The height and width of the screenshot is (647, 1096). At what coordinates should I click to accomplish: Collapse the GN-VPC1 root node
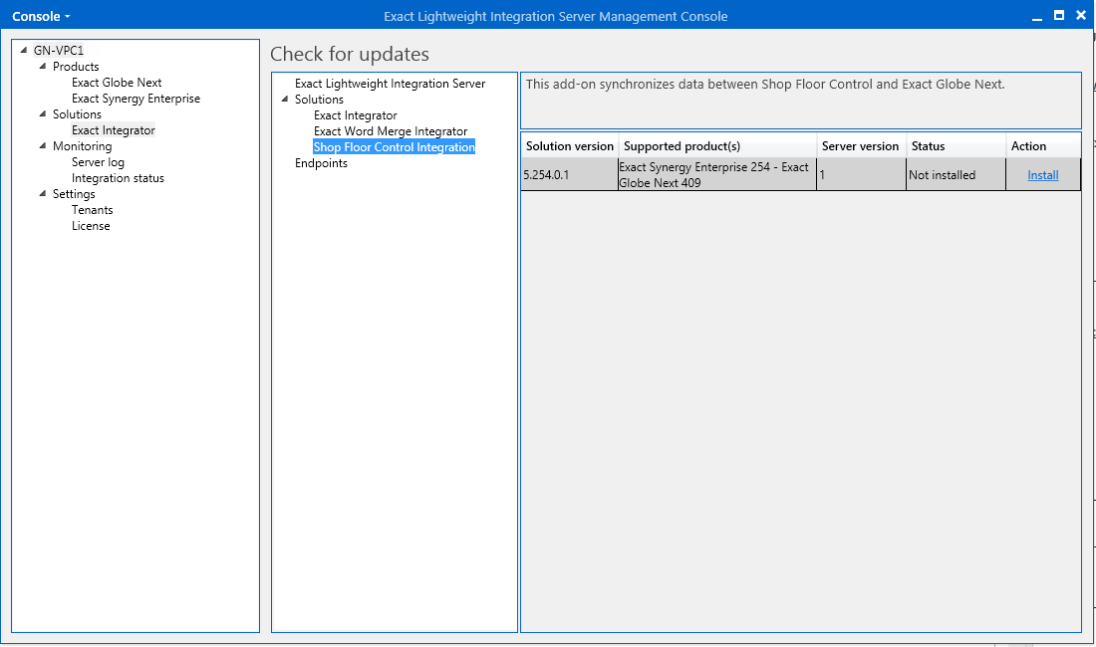[24, 50]
